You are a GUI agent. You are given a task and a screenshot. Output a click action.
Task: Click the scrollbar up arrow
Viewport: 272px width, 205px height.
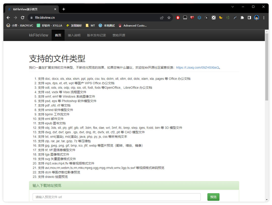[x=267, y=32]
